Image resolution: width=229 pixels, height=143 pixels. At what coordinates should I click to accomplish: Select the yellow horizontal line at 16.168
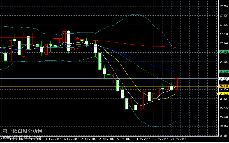point(84,86)
